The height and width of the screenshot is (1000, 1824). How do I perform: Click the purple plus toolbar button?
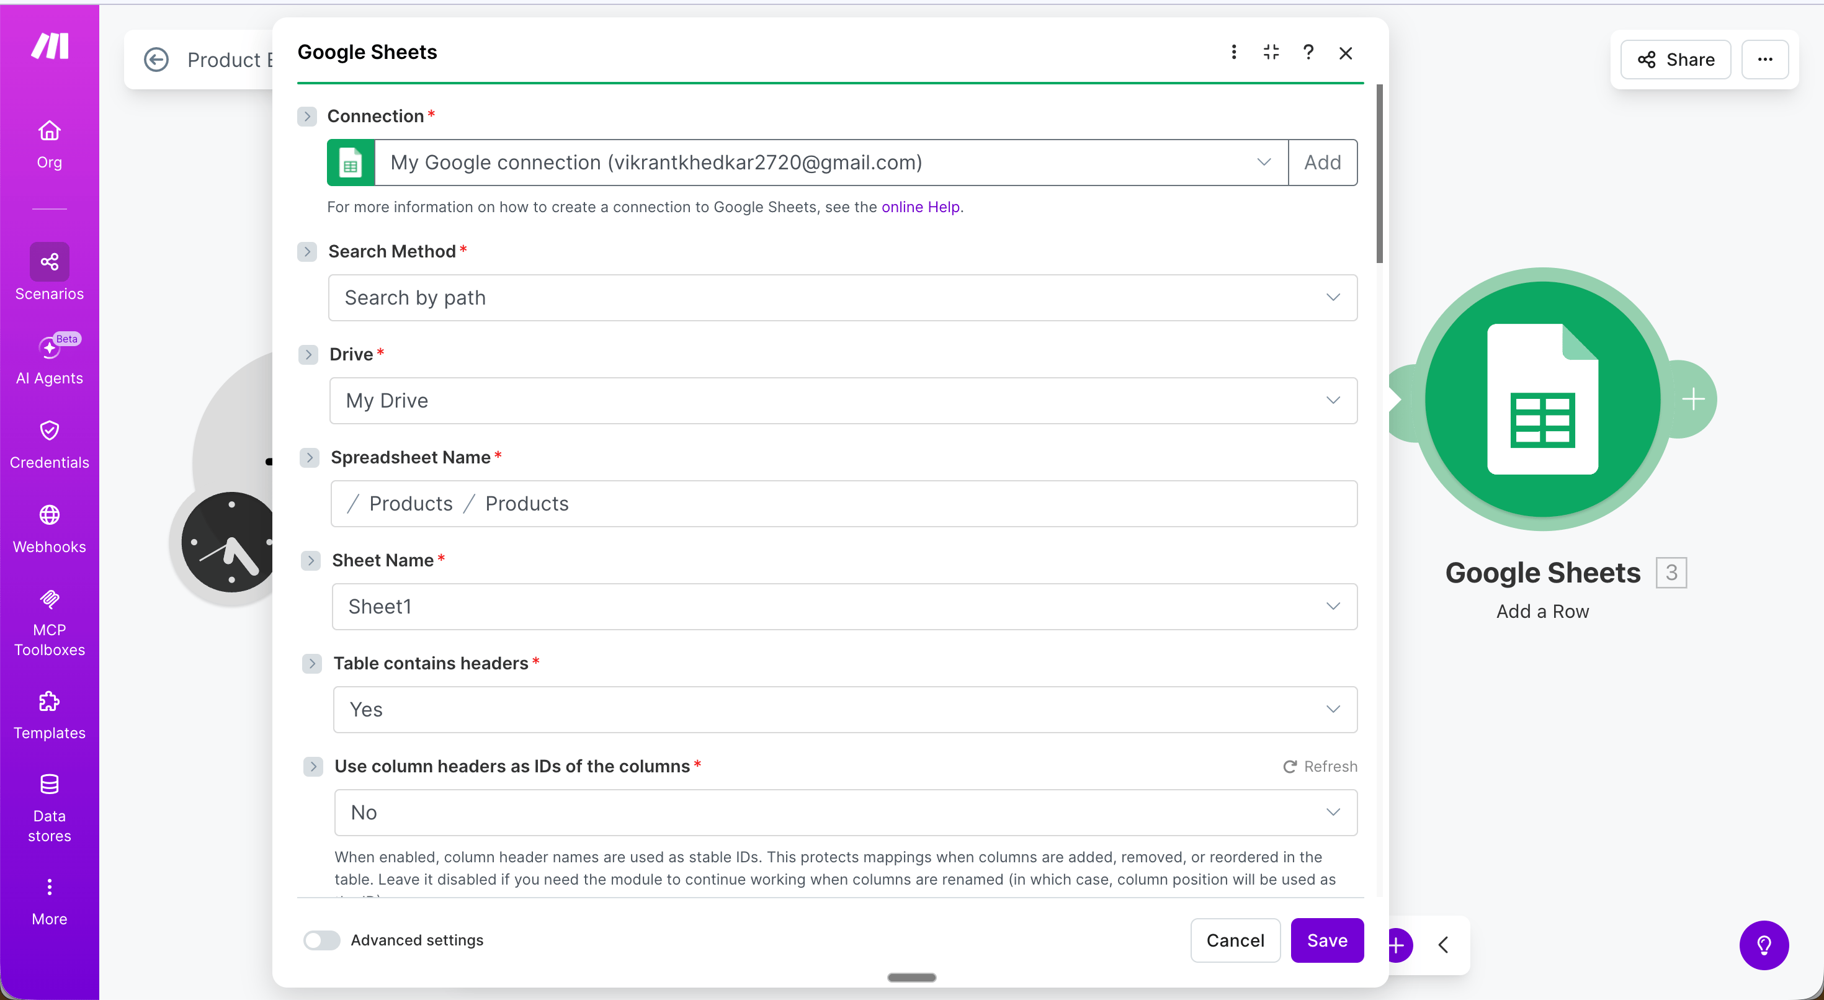[x=1398, y=945]
